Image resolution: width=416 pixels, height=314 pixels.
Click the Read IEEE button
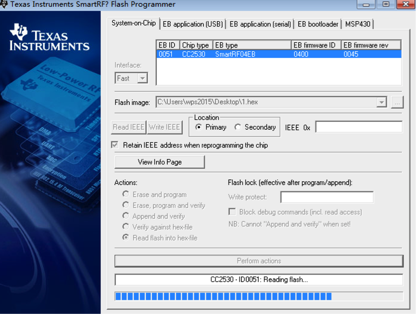click(128, 127)
